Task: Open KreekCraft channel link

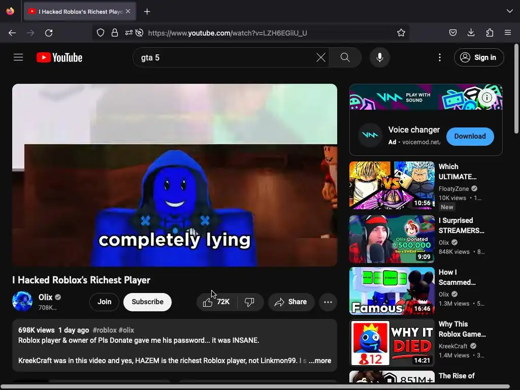Action: tap(453, 346)
